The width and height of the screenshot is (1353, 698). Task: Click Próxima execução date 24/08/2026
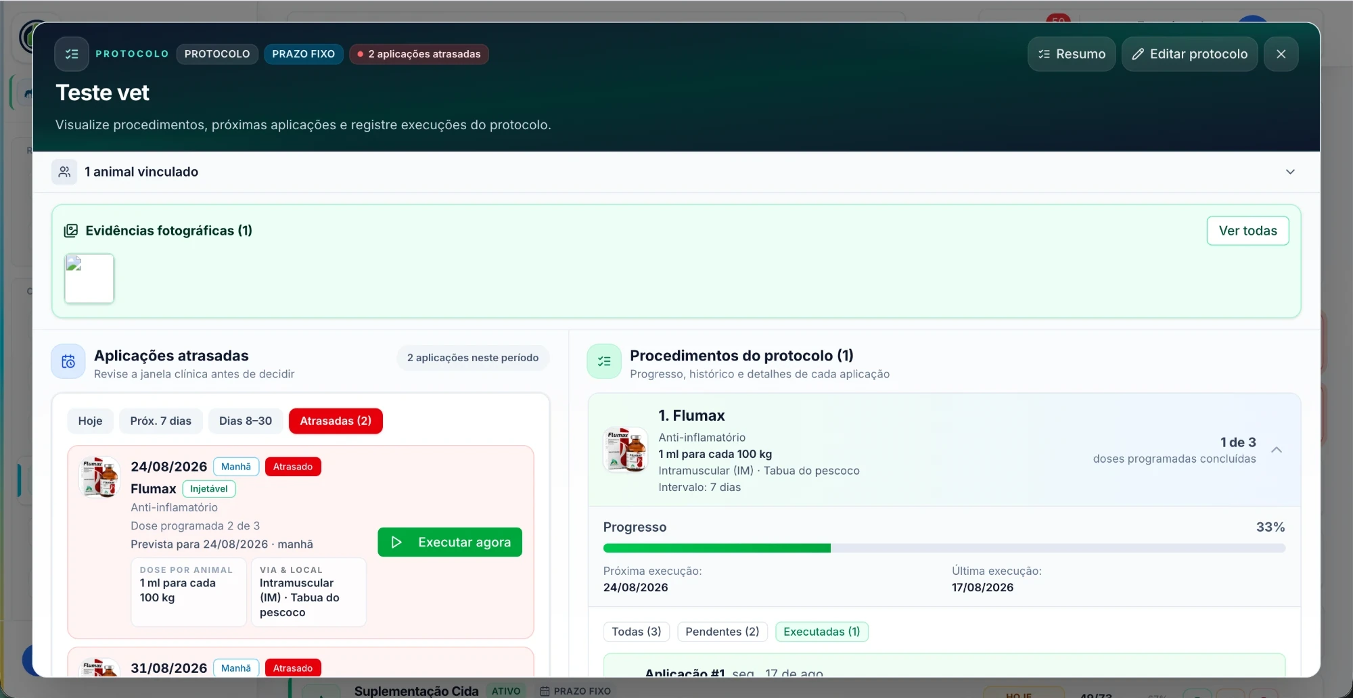(636, 588)
